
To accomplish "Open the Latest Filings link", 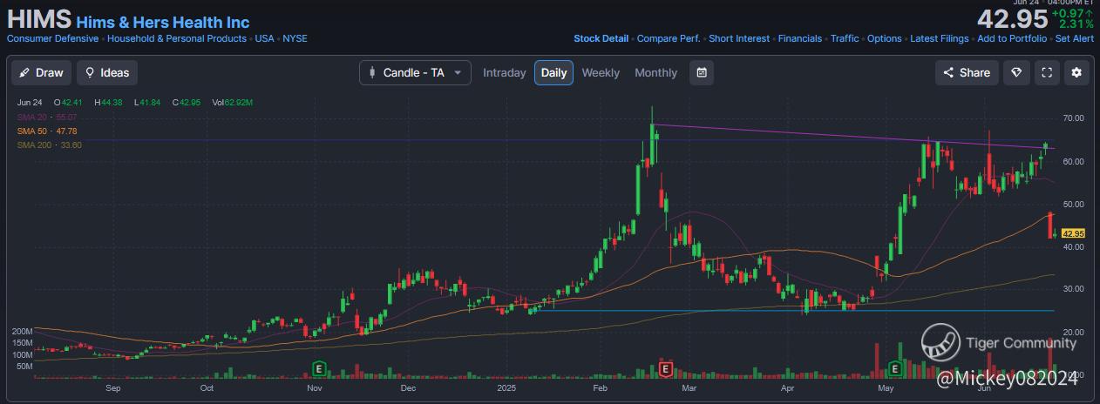I will [940, 39].
